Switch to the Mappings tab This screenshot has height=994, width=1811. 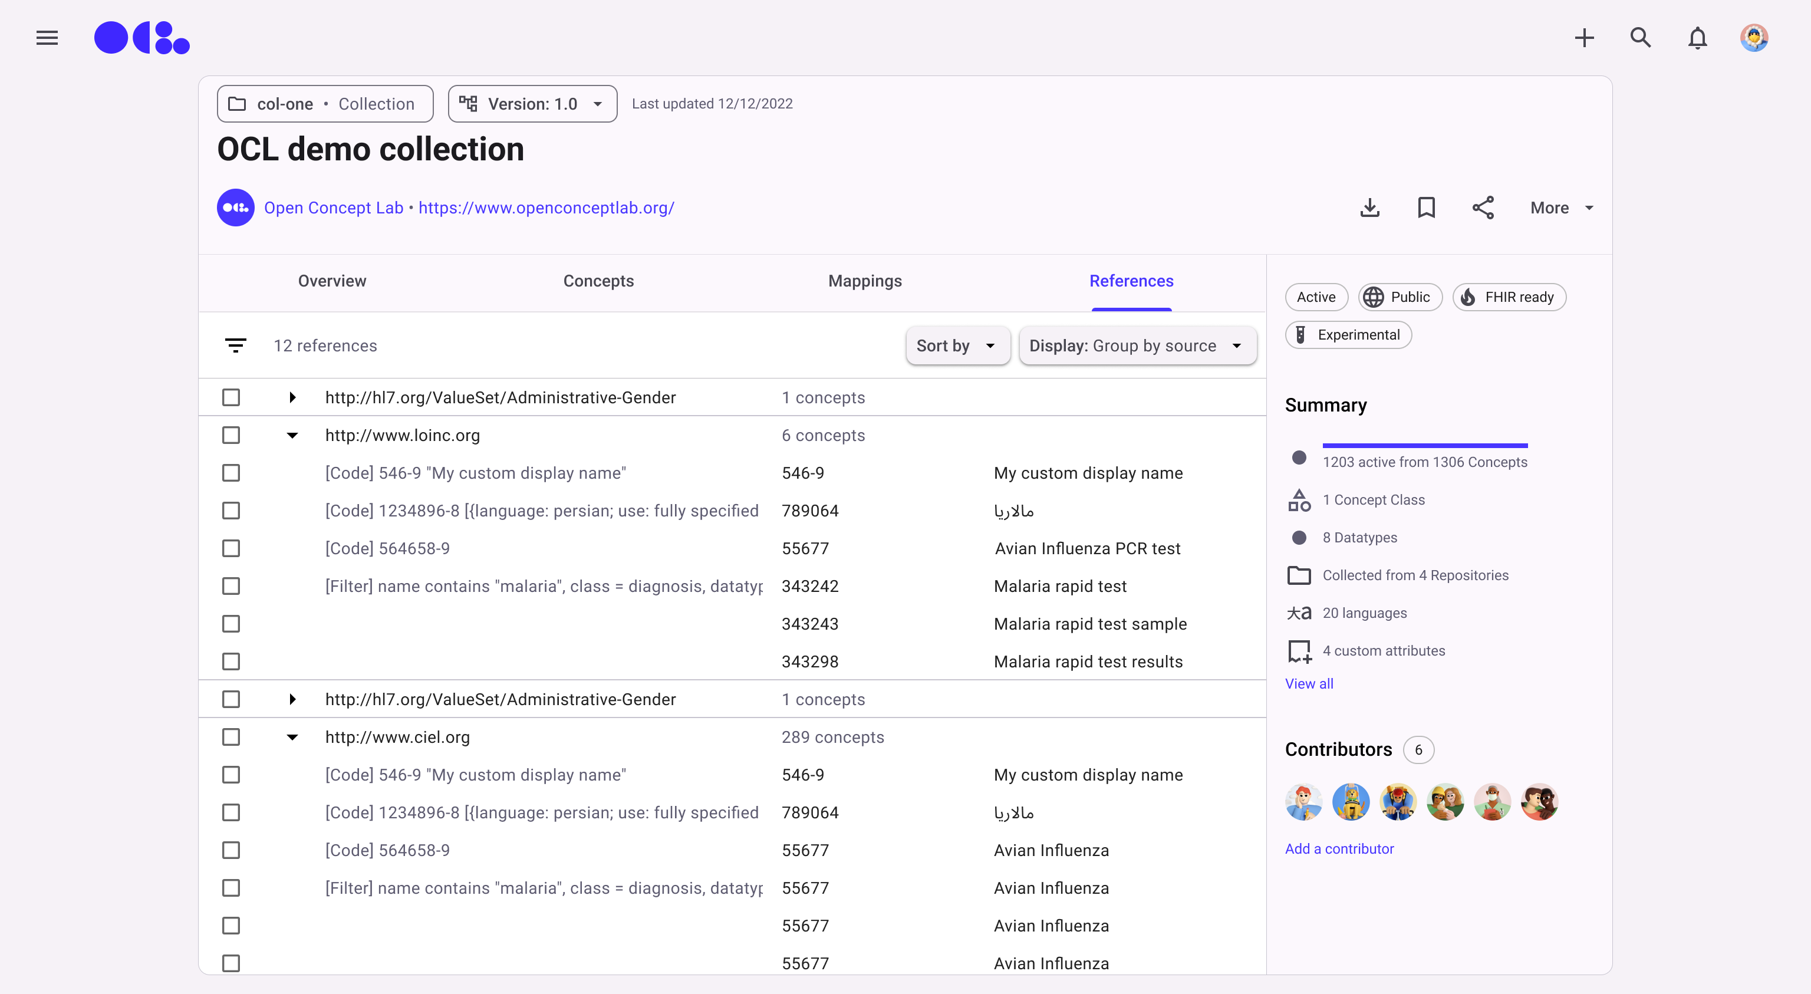pyautogui.click(x=864, y=281)
